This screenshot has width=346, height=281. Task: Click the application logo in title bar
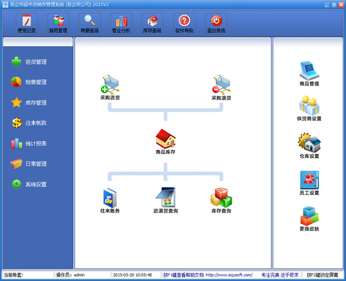[5, 5]
